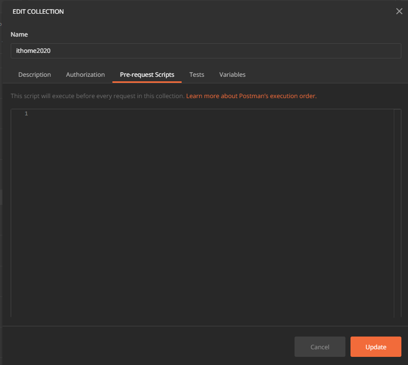Open the Variables tab
Image resolution: width=408 pixels, height=365 pixels.
(x=232, y=75)
